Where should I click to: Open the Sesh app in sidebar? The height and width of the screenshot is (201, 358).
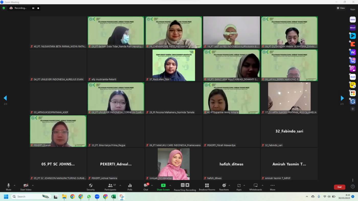click(353, 77)
